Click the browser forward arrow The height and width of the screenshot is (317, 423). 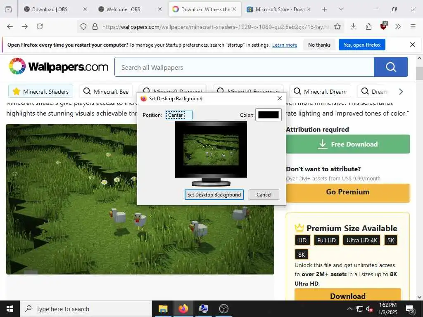coord(25,26)
